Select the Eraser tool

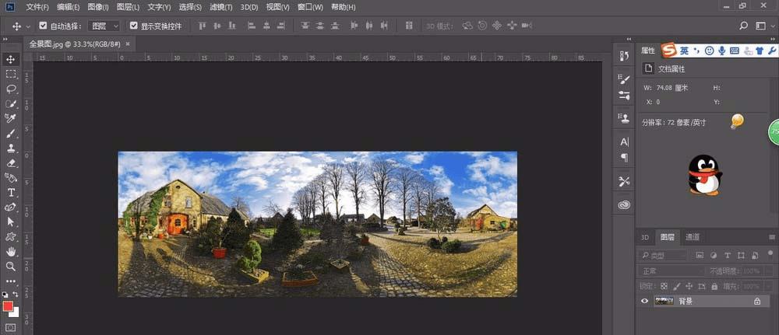point(11,163)
